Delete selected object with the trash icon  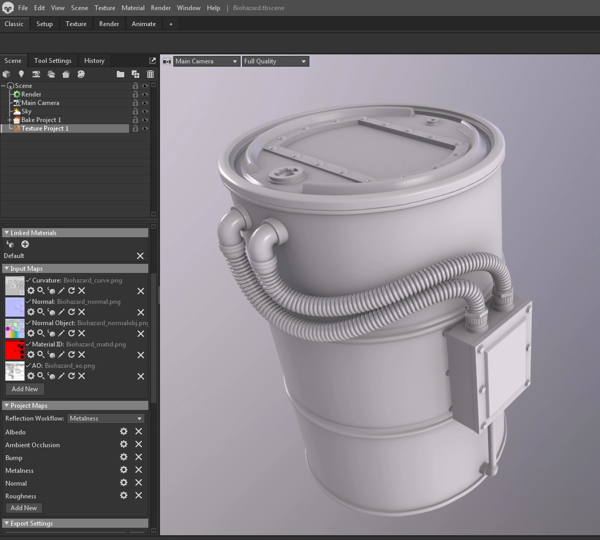coord(150,74)
